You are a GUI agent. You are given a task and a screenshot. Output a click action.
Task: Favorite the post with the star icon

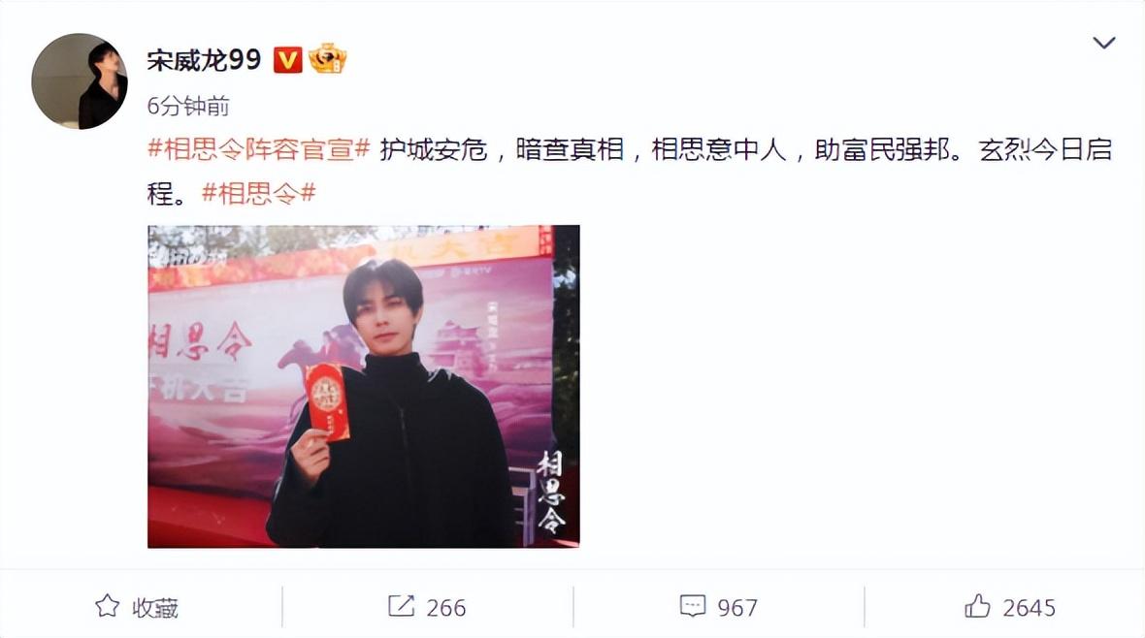click(x=108, y=606)
